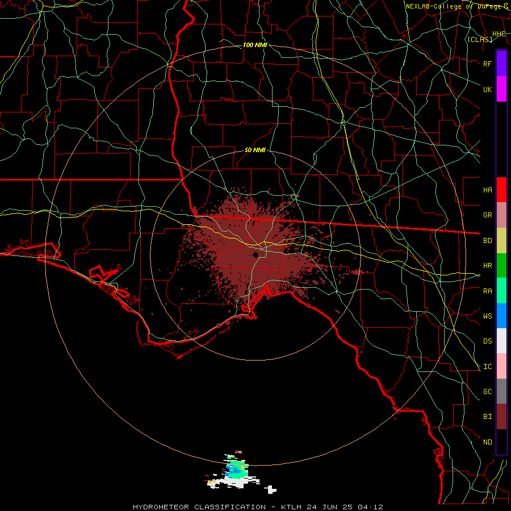Click the blue wet snow echo offshore
The image size is (511, 511).
coord(233,471)
